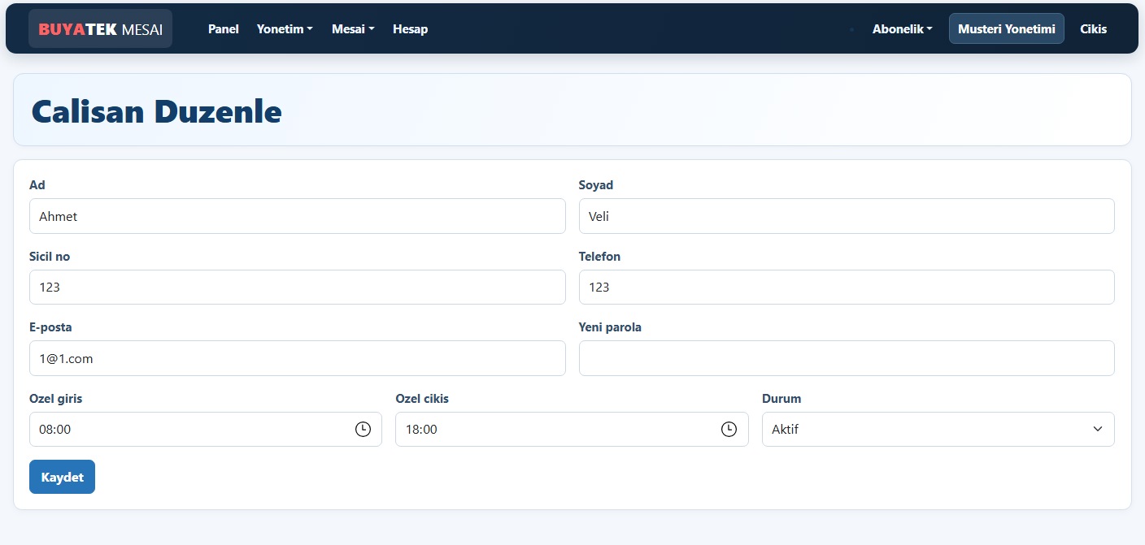Open the Panel menu item
The image size is (1145, 545).
coord(224,29)
